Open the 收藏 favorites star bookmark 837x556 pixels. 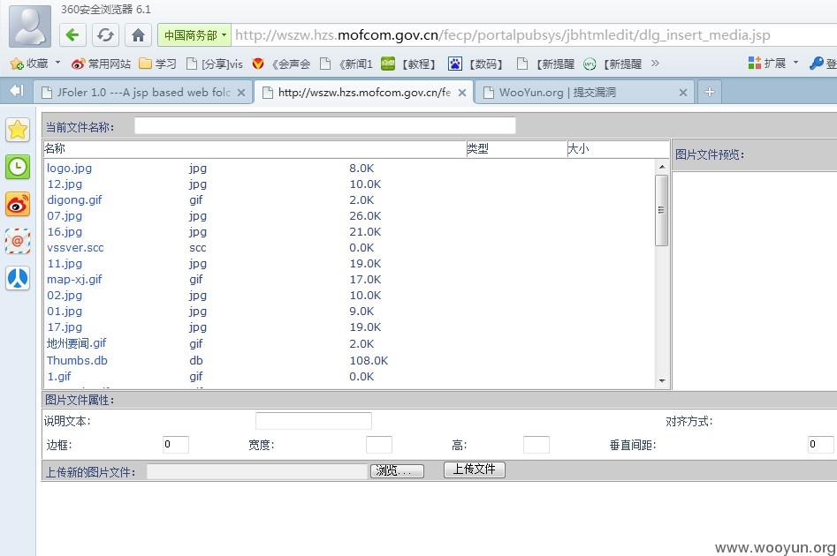[29, 64]
